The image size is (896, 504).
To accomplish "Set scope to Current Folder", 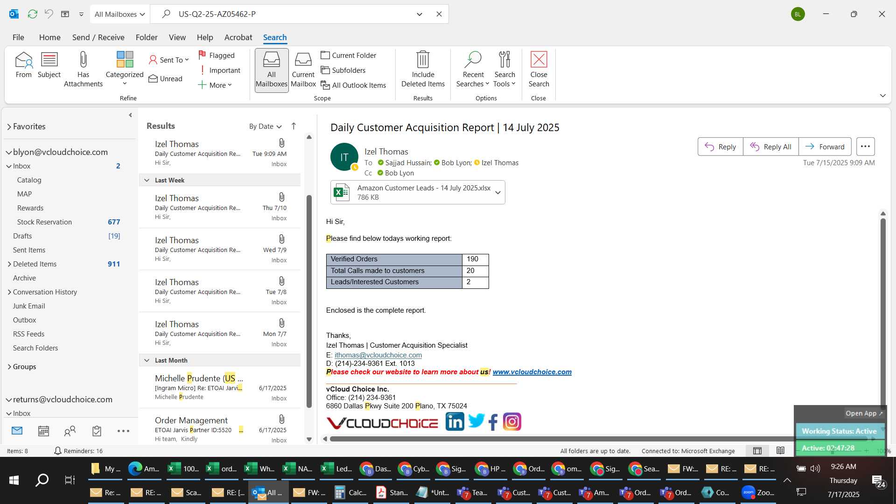I will pos(349,55).
